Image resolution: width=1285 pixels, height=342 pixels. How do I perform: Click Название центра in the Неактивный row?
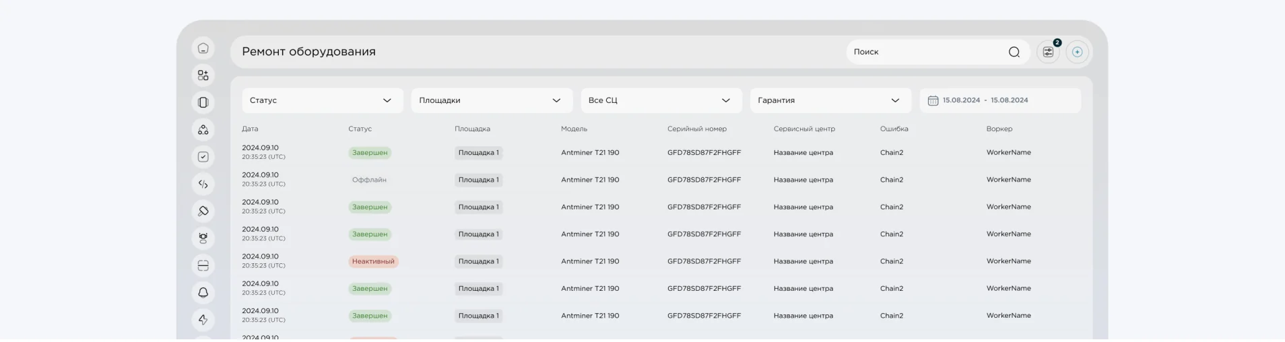coord(803,261)
